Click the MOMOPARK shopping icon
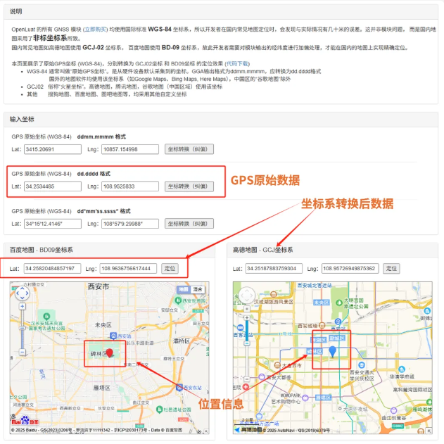Viewport: 444px width, 444px height. coord(305,398)
